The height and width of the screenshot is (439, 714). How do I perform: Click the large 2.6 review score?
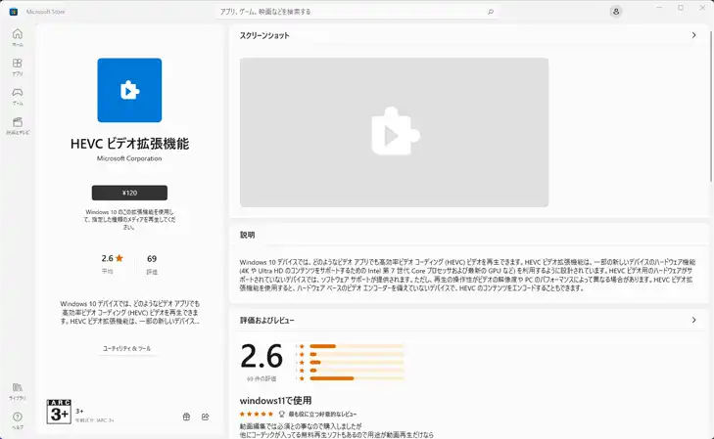[262, 356]
